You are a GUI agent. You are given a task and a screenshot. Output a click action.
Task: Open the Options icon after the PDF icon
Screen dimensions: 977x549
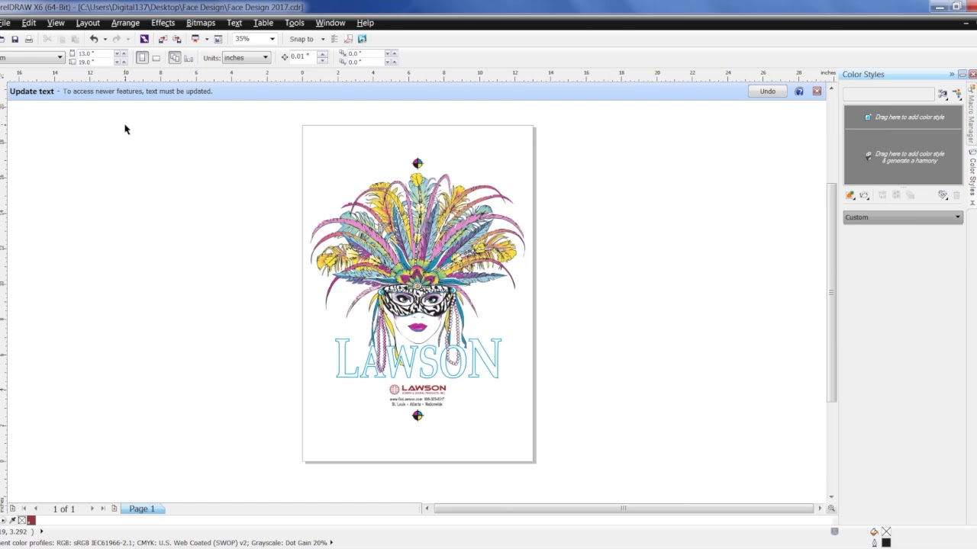pyautogui.click(x=362, y=39)
